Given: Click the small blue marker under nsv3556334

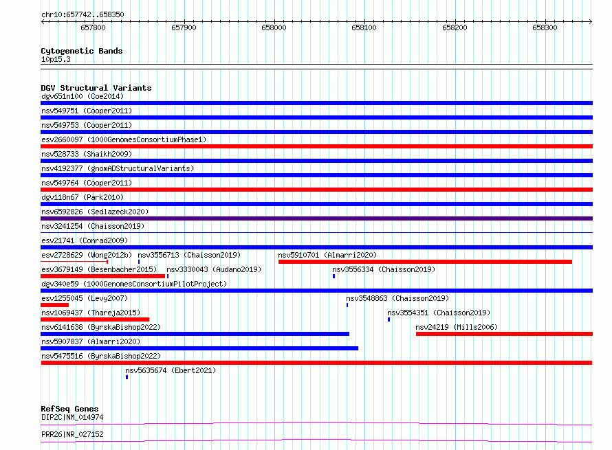Looking at the screenshot, I should 334,276.
